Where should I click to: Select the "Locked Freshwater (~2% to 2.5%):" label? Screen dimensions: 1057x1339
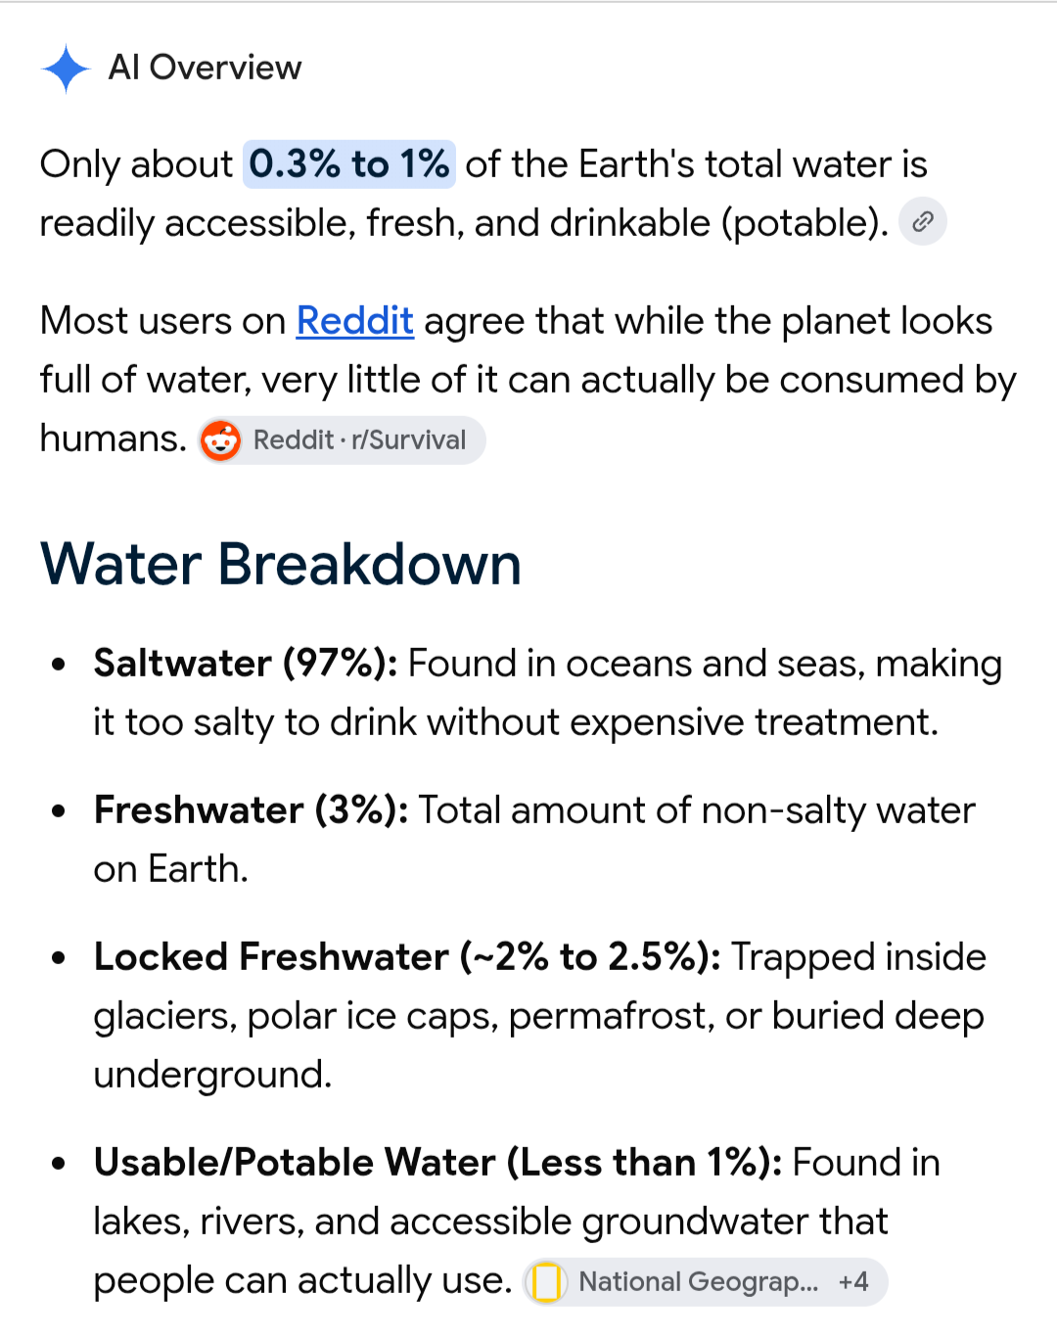coord(408,957)
